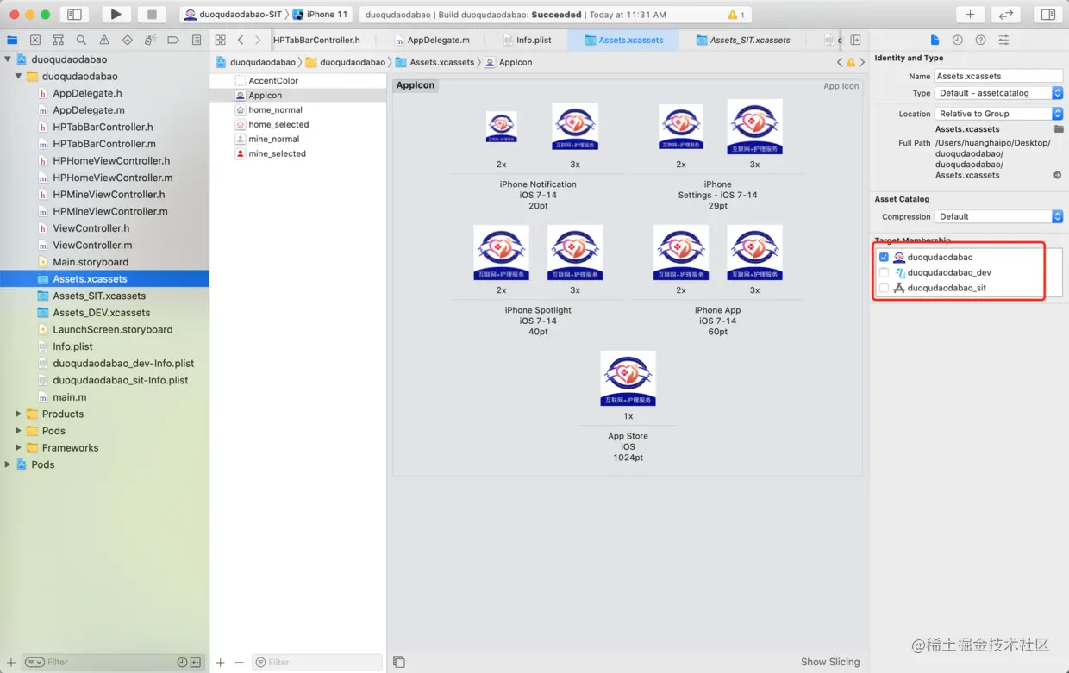The width and height of the screenshot is (1069, 673).
Task: Show the File inspector
Action: tap(935, 41)
